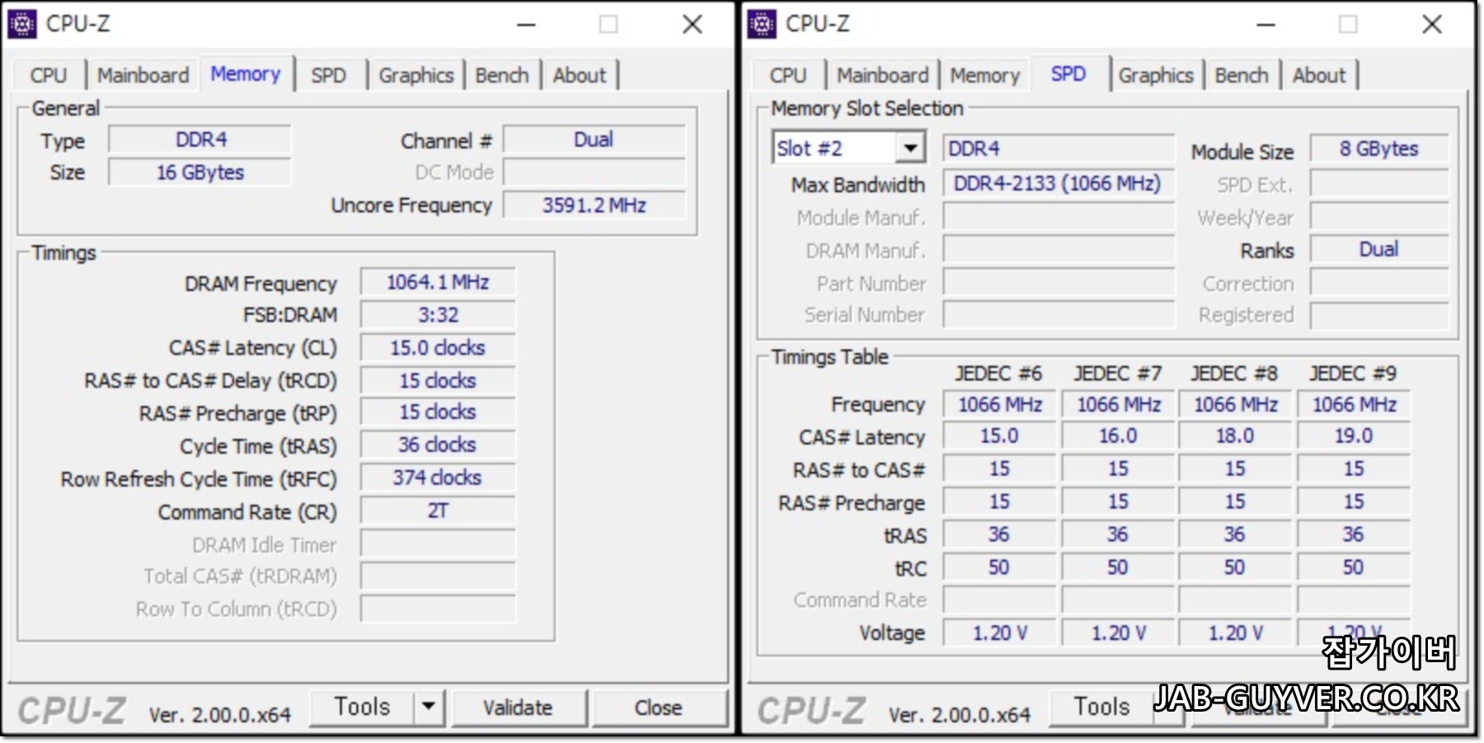The width and height of the screenshot is (1484, 743).
Task: Click the Tools button in left window
Action: coord(362,707)
